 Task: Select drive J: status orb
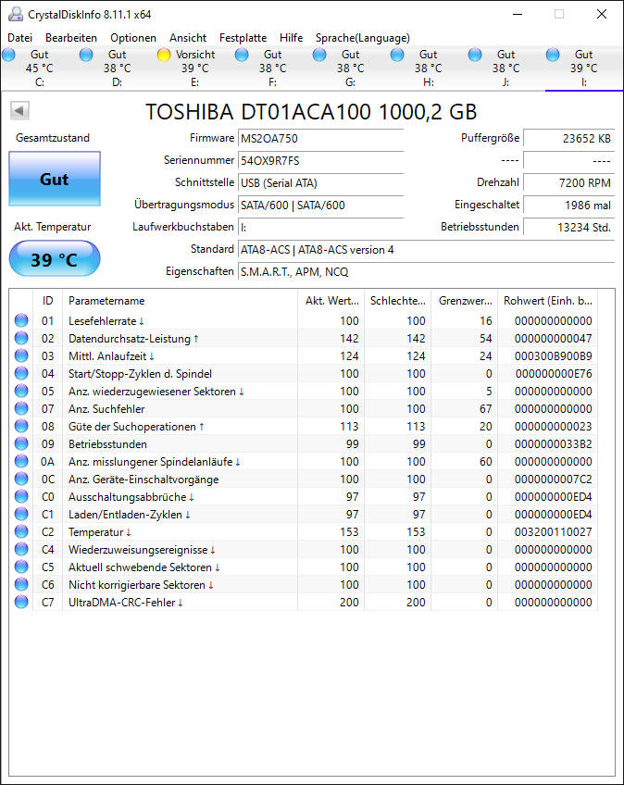point(475,55)
